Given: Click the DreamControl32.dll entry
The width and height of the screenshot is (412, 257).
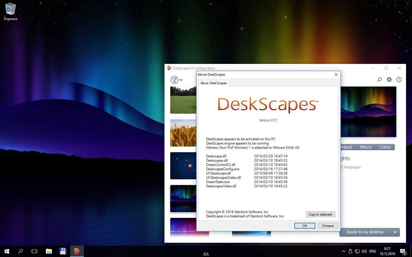Looking at the screenshot, I should click(x=221, y=165).
